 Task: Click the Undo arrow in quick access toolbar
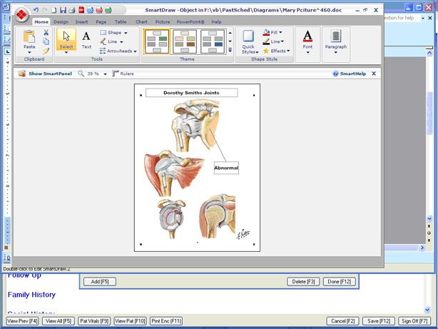36,10
